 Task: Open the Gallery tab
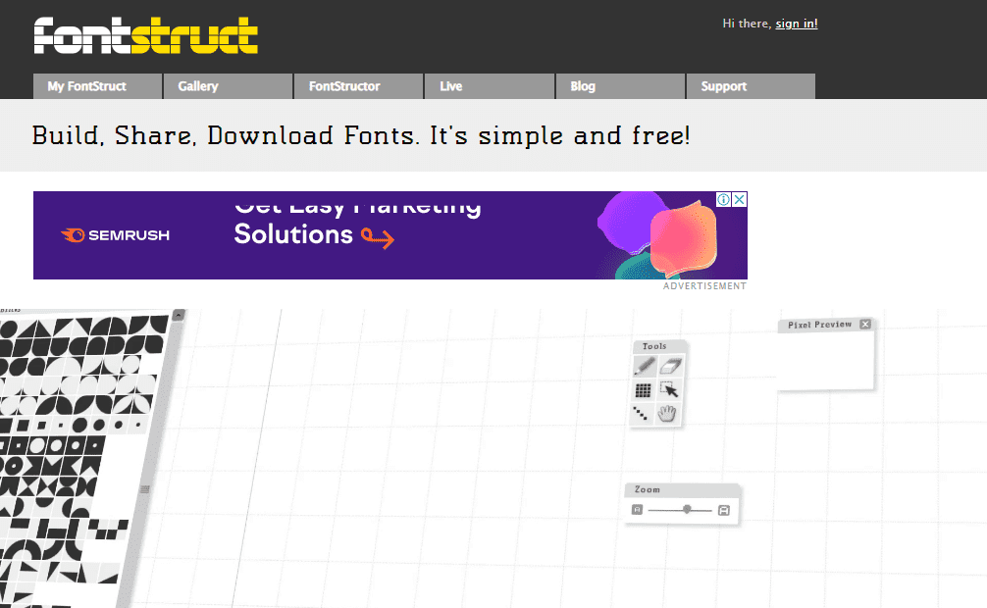click(228, 86)
